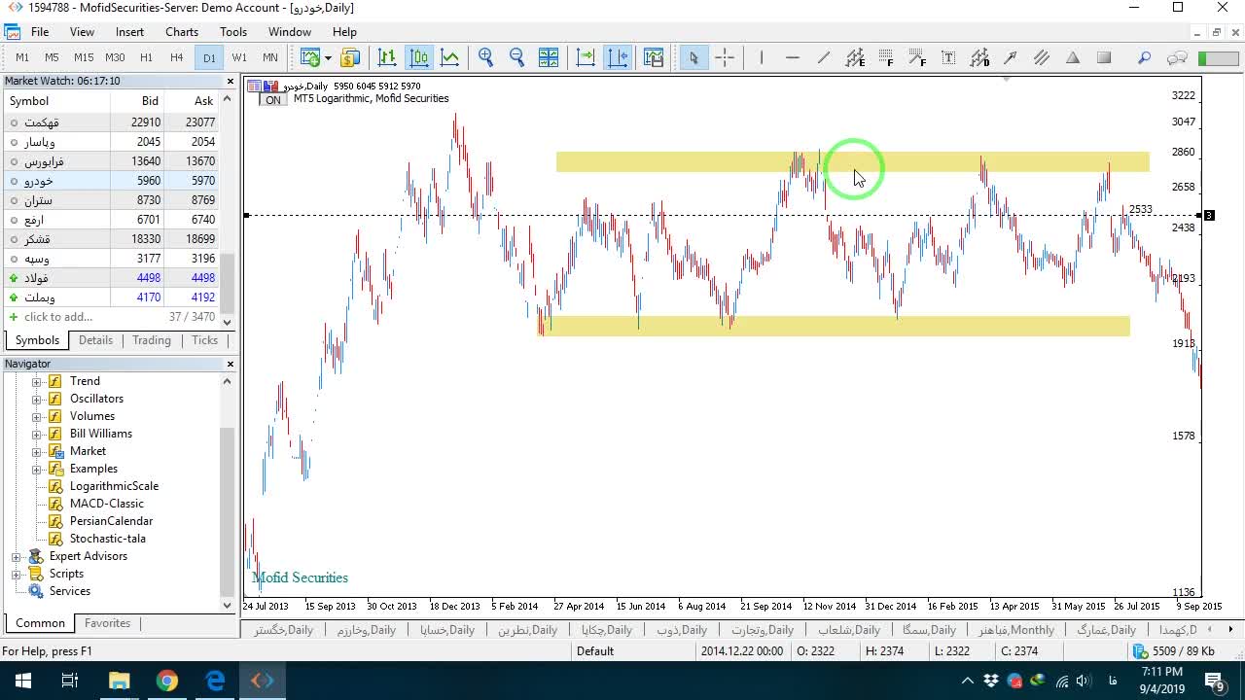
Task: Open the File menu
Action: tap(40, 32)
